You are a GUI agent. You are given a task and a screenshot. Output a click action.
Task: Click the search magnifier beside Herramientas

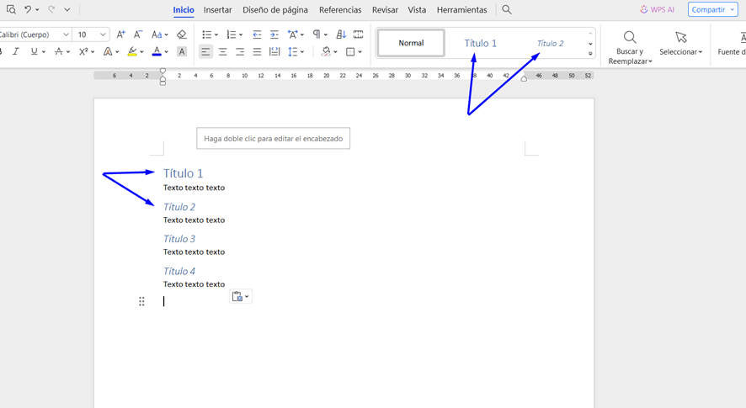pos(507,10)
